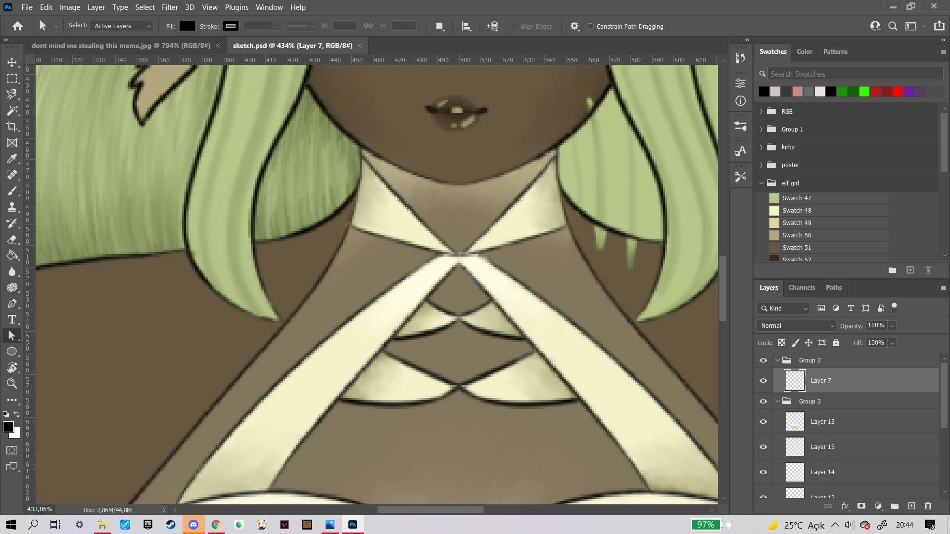This screenshot has width=950, height=534.
Task: Enable Constrain Path Dragging checkbox
Action: (590, 26)
